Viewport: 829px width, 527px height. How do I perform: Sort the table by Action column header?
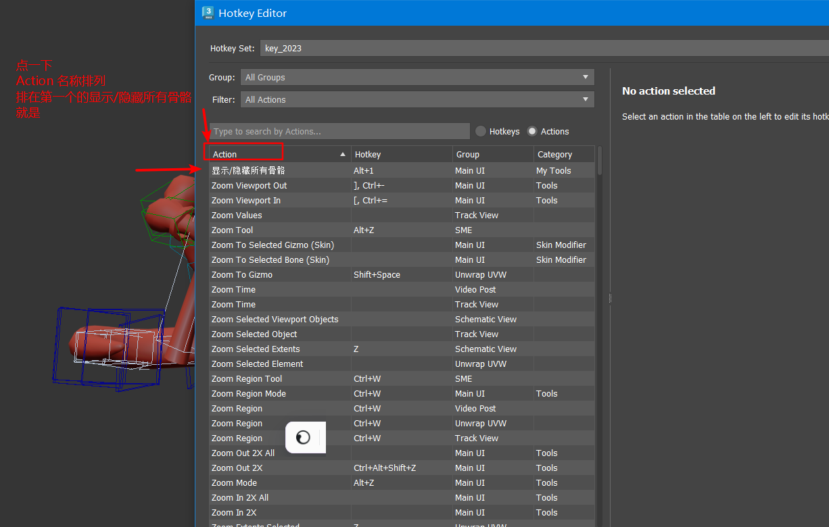click(270, 155)
